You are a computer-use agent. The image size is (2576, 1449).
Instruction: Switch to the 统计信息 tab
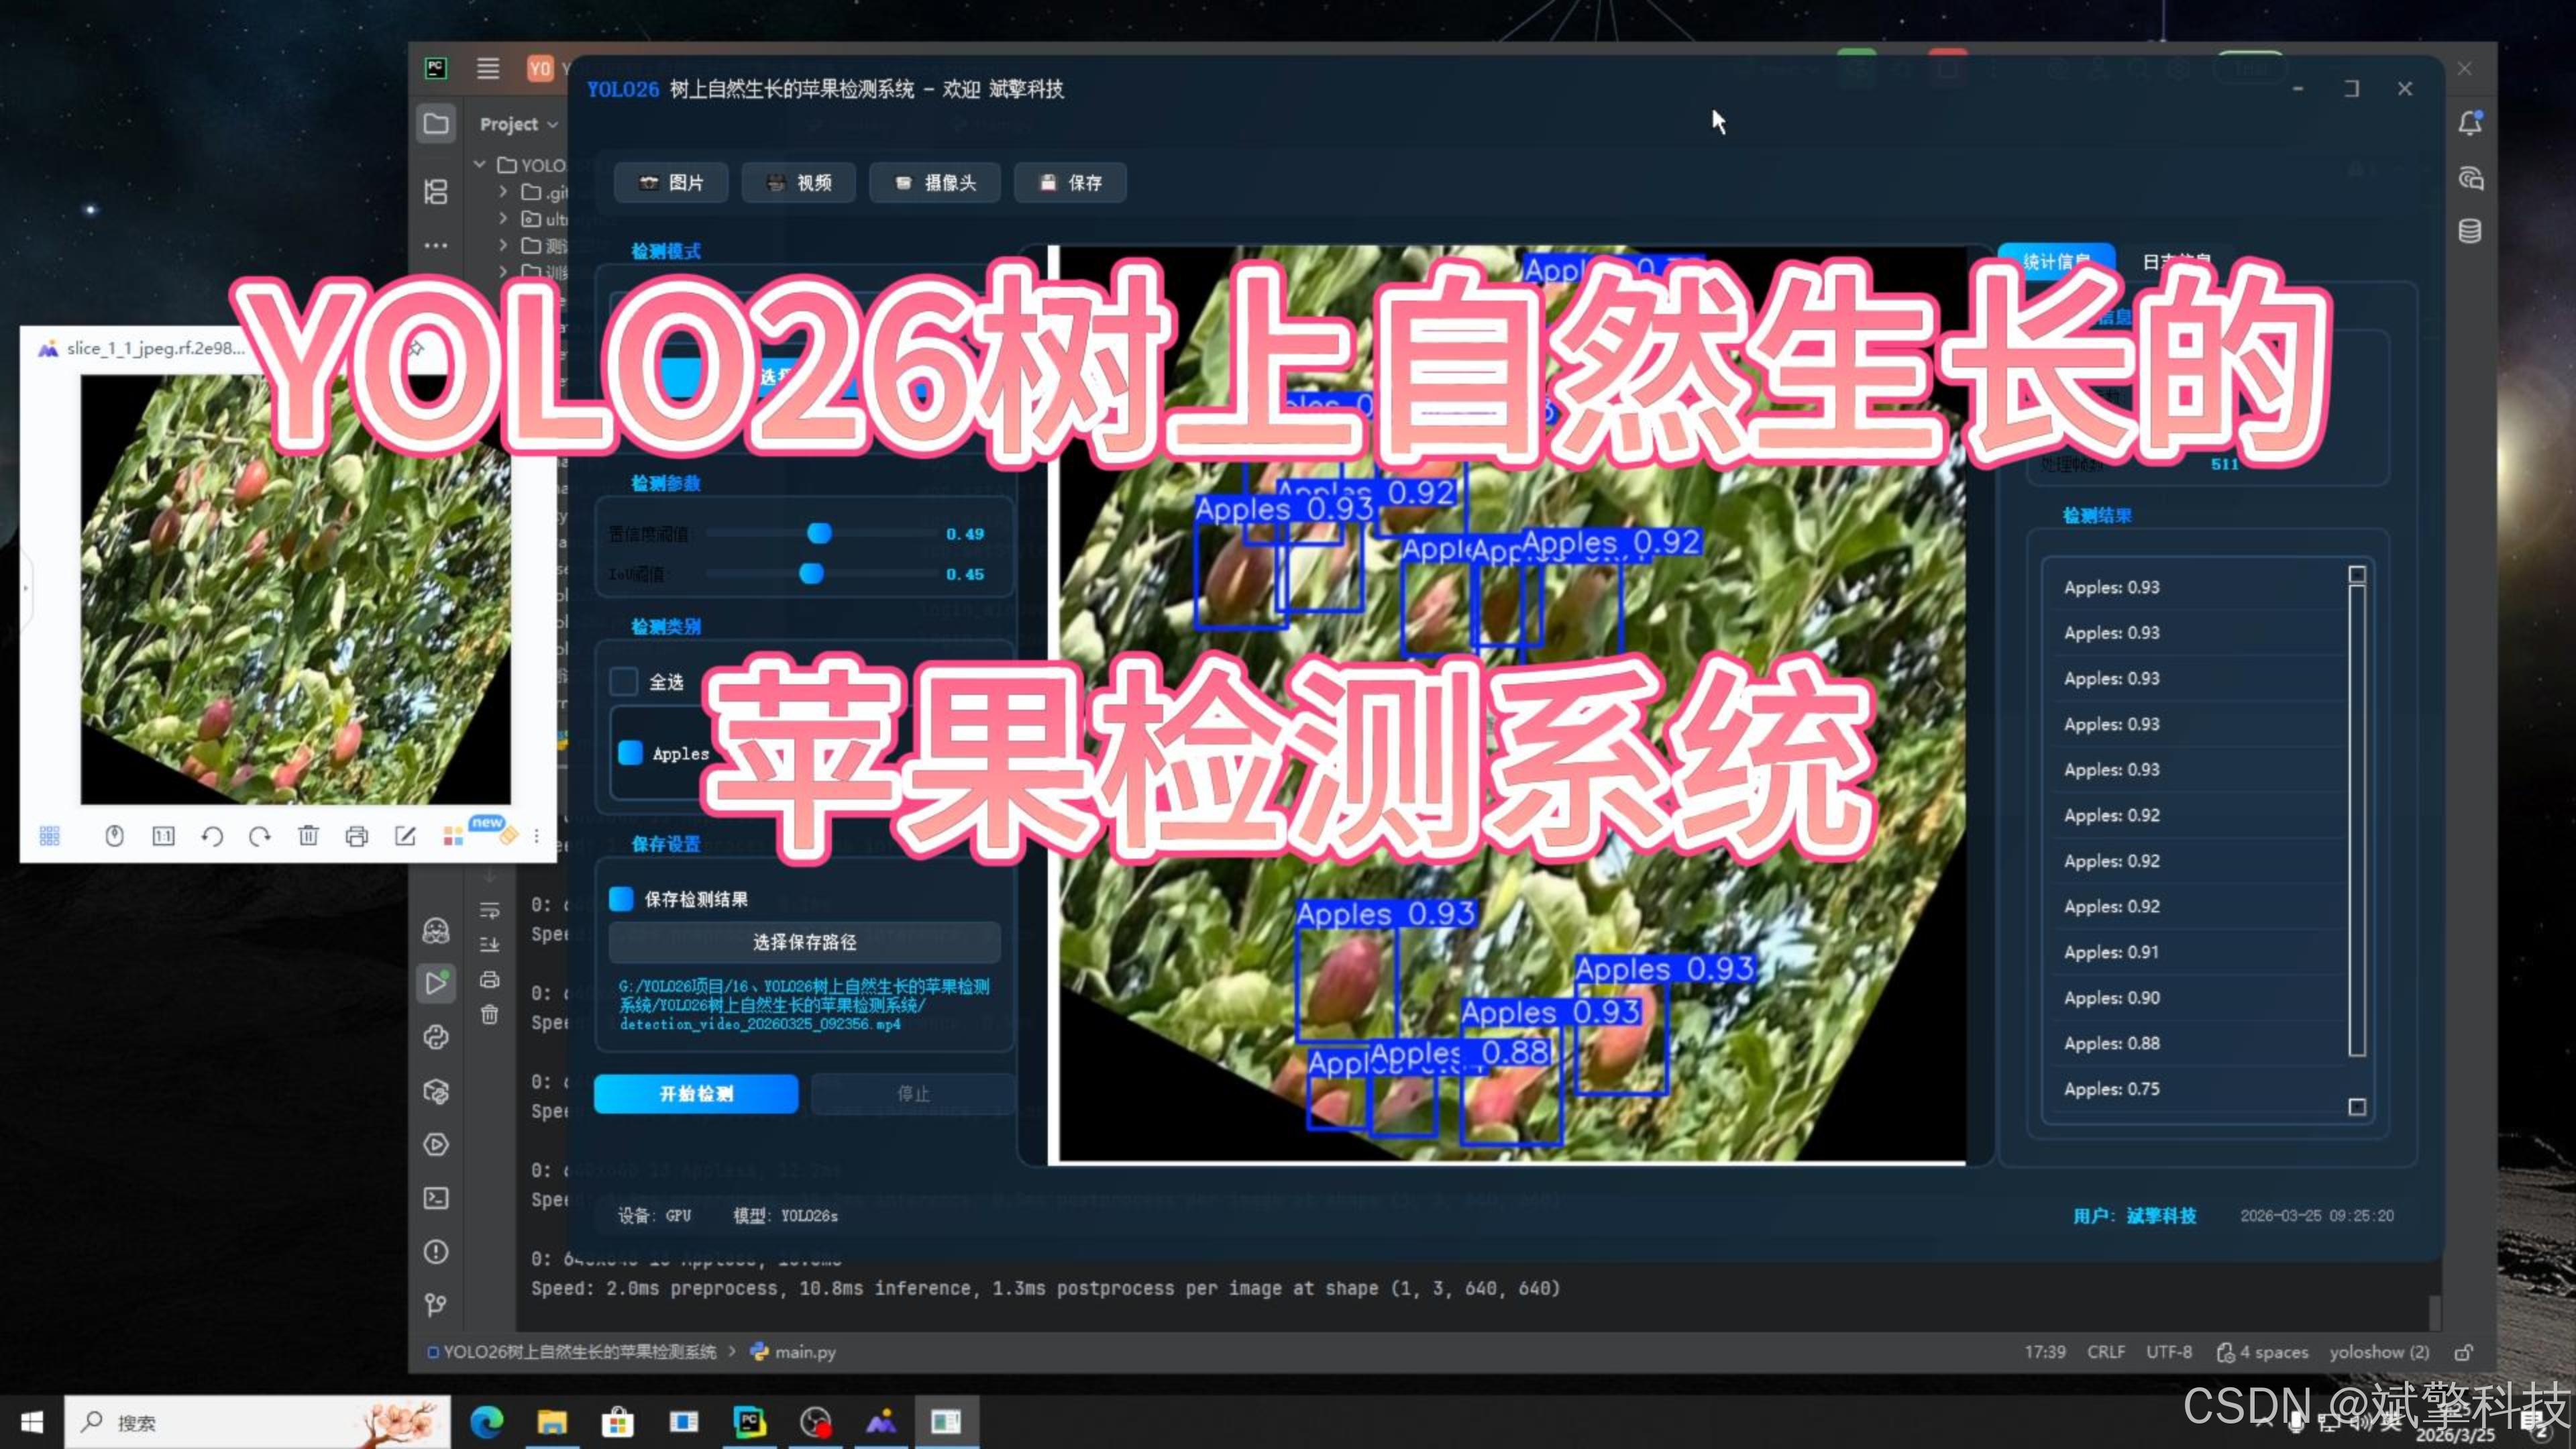click(x=2056, y=261)
